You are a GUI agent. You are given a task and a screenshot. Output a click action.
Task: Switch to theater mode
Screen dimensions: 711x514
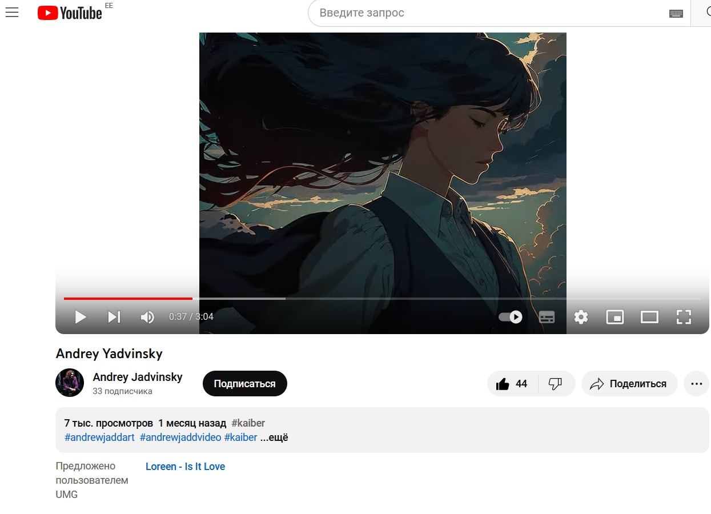coord(649,317)
